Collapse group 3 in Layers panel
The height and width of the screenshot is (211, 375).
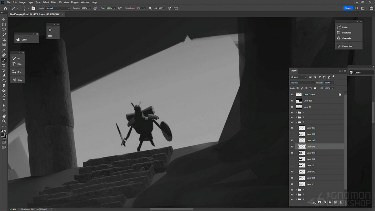click(296, 122)
